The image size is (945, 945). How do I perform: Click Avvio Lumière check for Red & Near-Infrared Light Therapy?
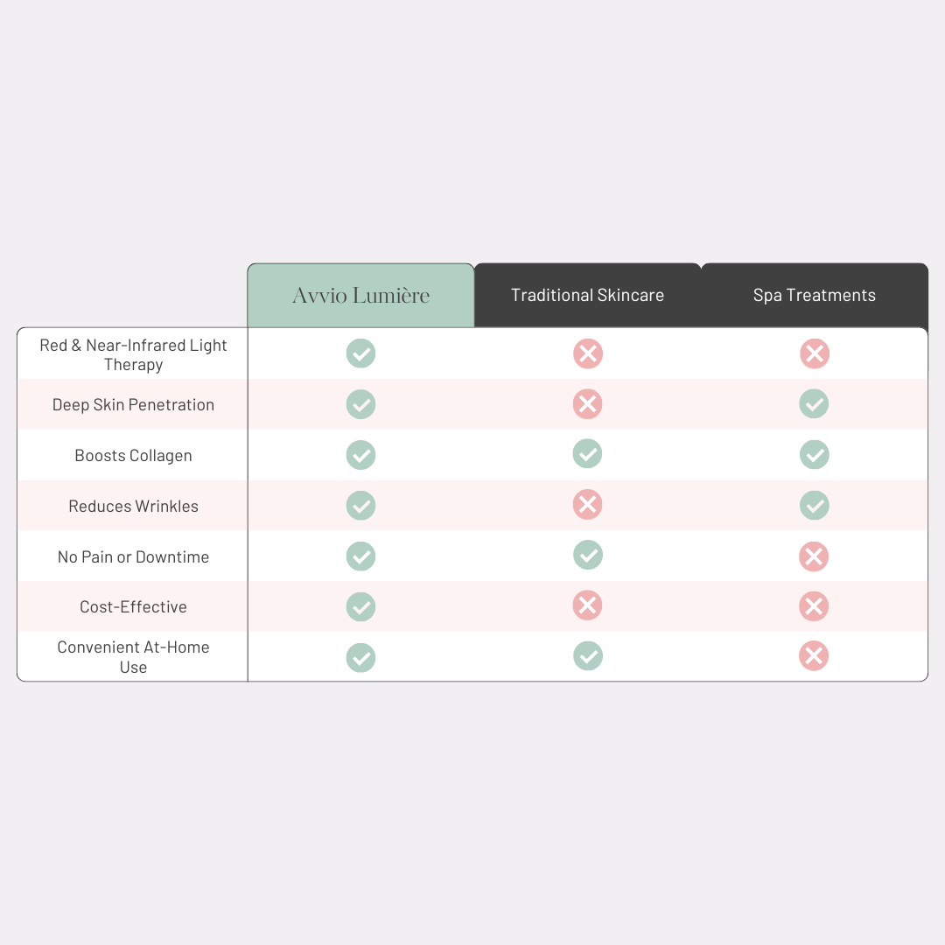[x=360, y=354]
